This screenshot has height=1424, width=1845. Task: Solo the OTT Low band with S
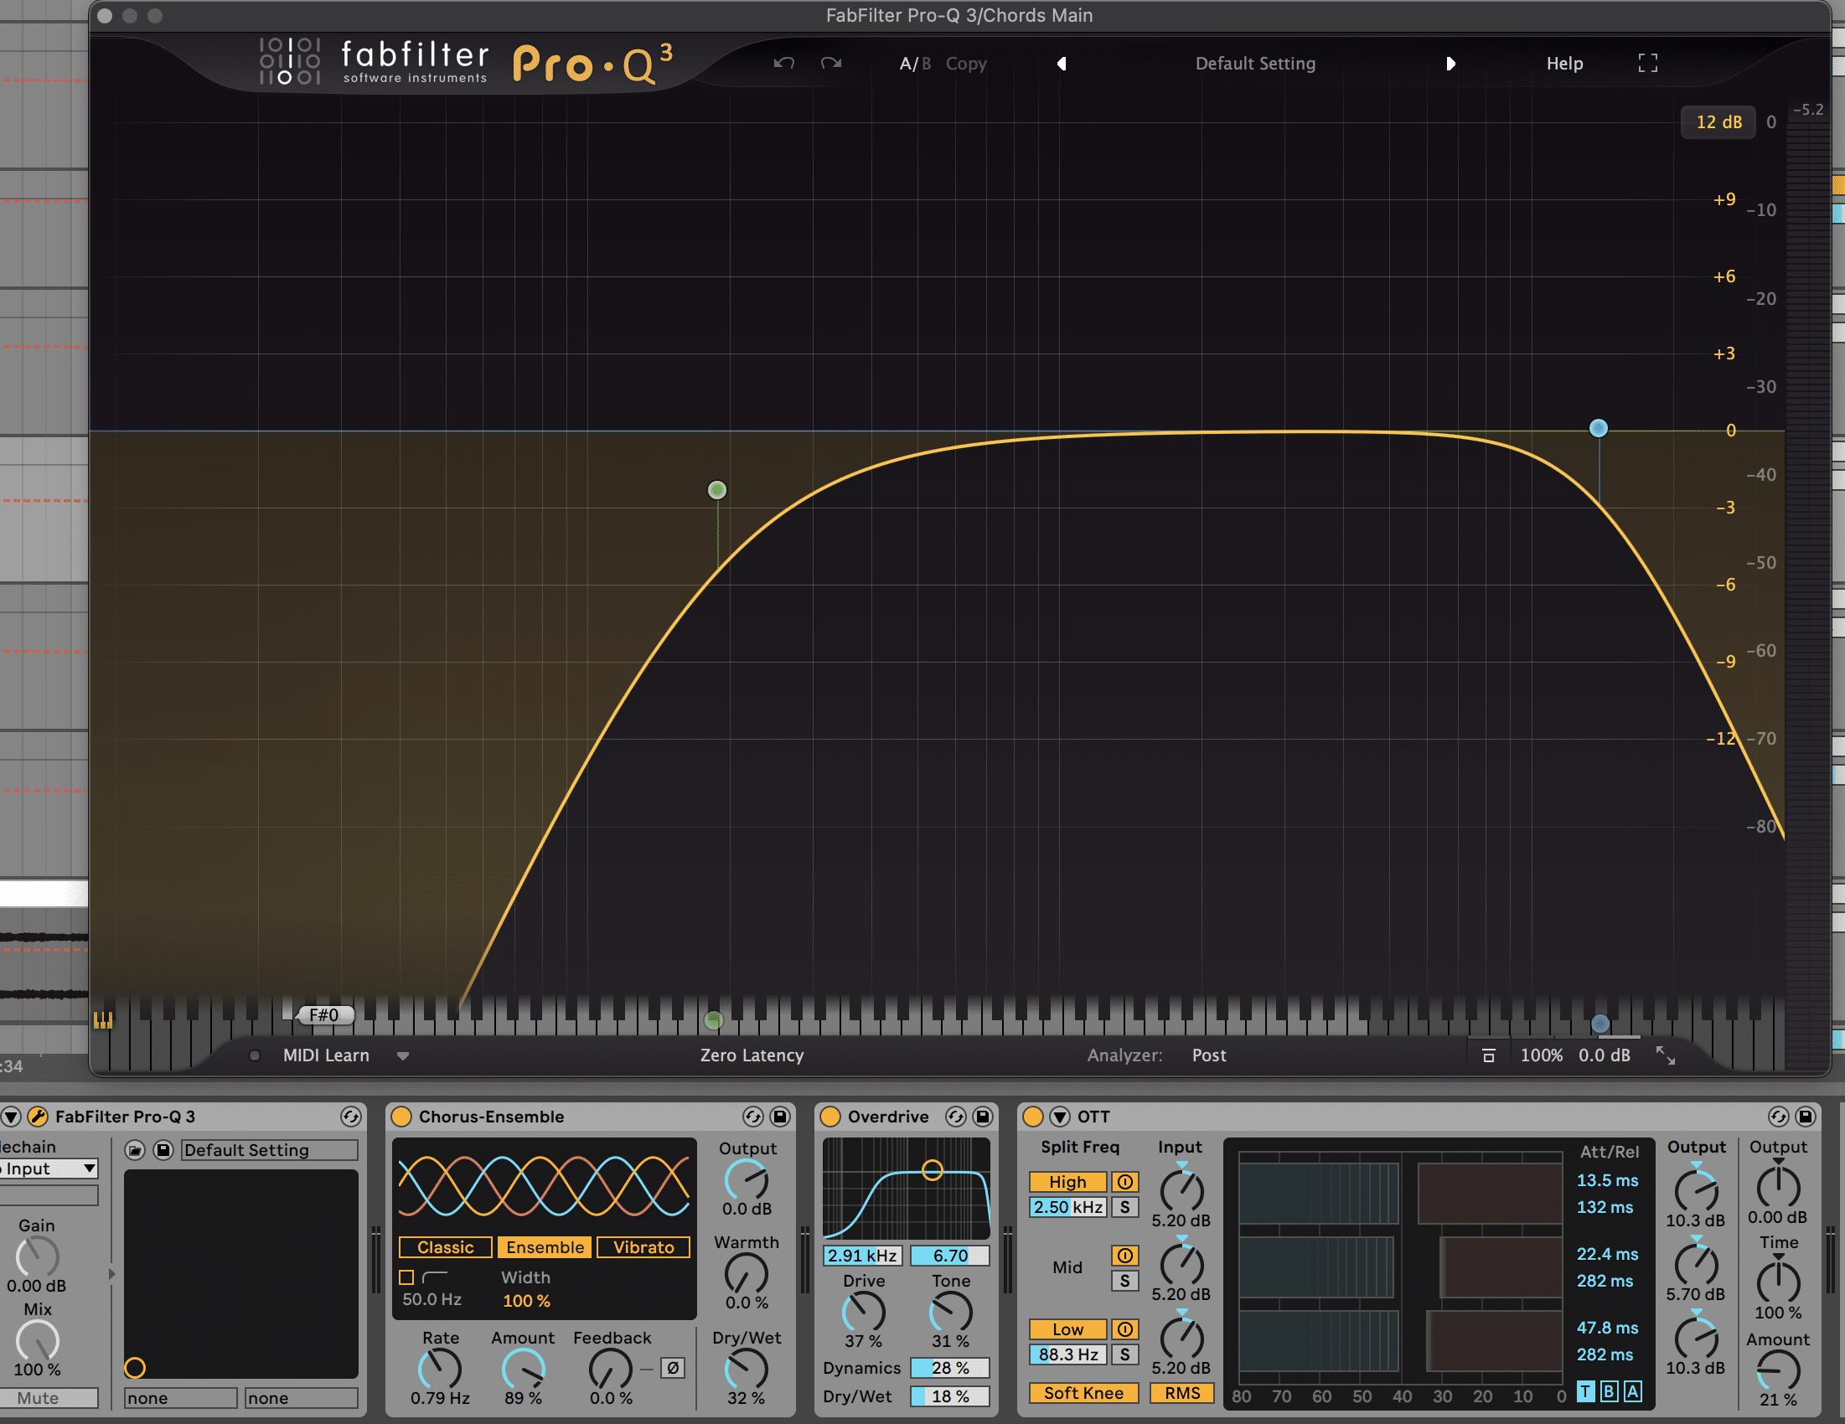pos(1124,1354)
